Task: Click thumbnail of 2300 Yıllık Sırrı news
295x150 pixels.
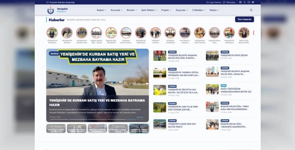Action: pos(159,107)
